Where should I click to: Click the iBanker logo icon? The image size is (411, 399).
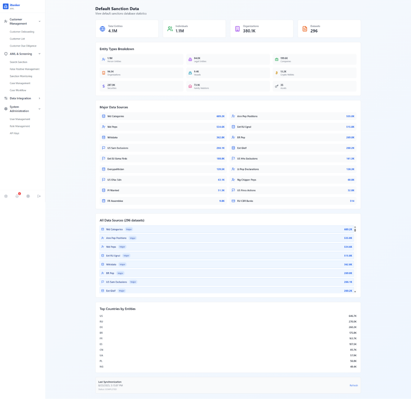(6, 6)
